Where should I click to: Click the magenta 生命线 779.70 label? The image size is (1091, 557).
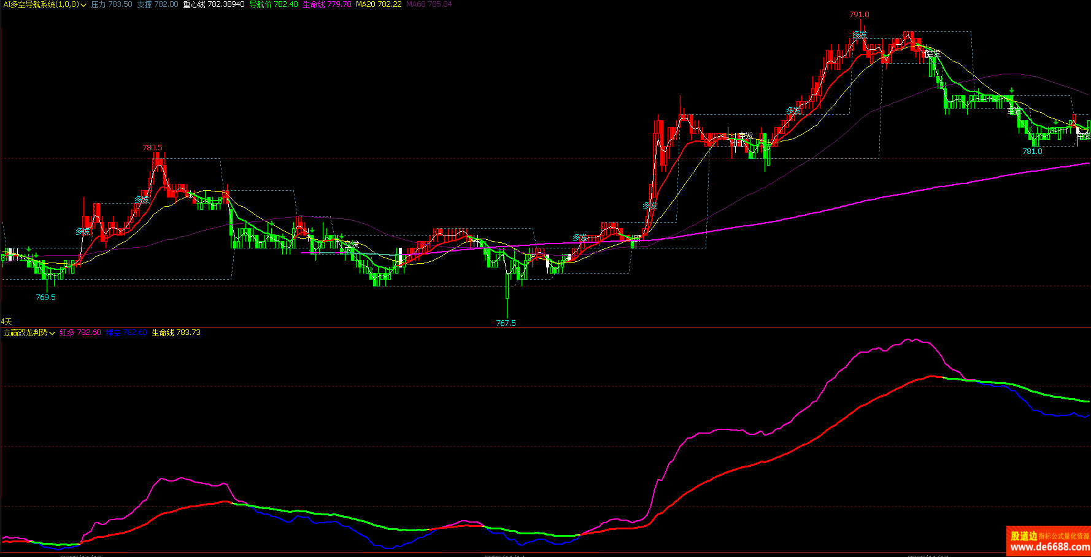coord(326,4)
